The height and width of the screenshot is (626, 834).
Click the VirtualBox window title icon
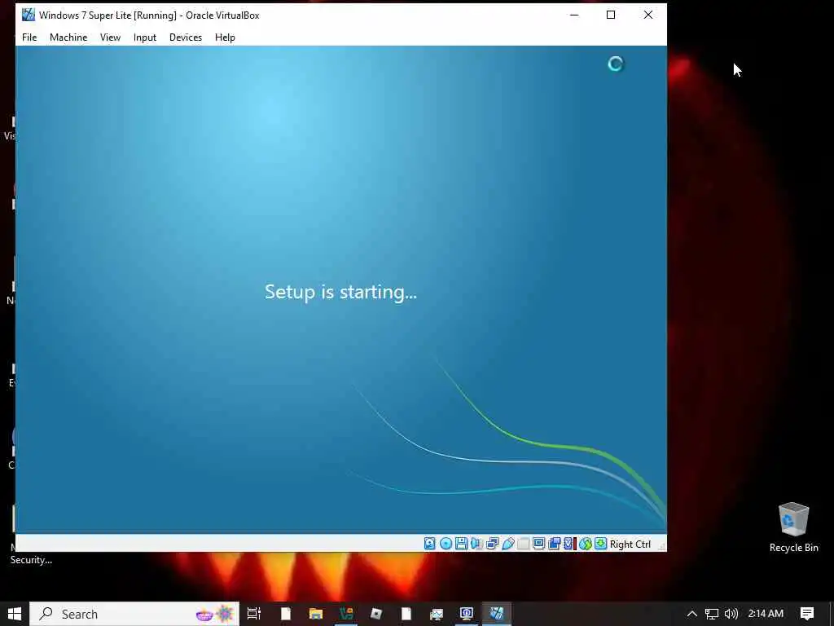pos(29,15)
